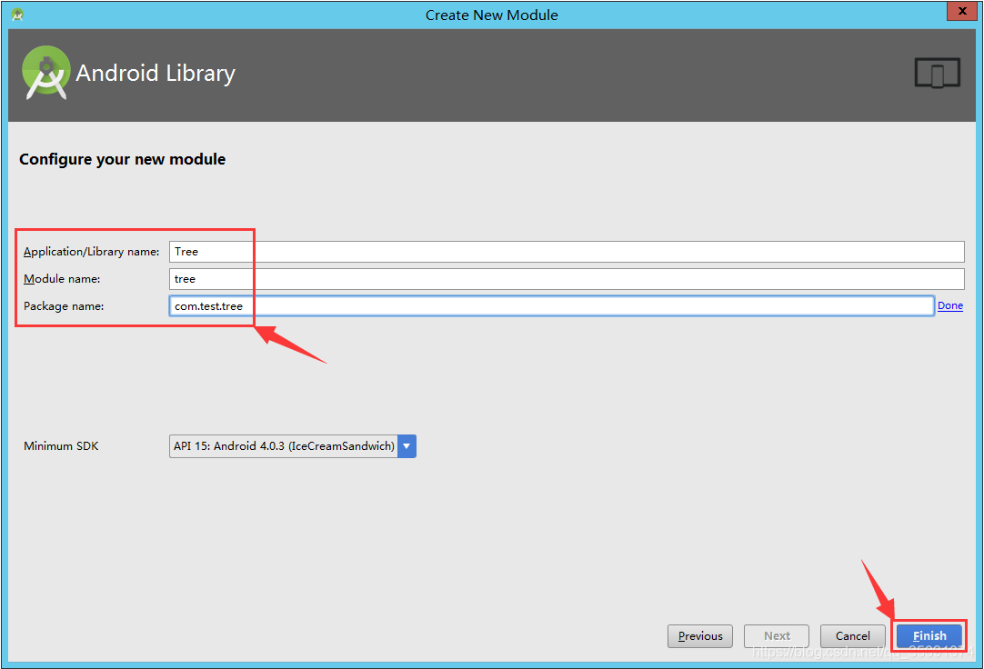Click the module wizard icon top right
The height and width of the screenshot is (669, 984).
(x=937, y=73)
